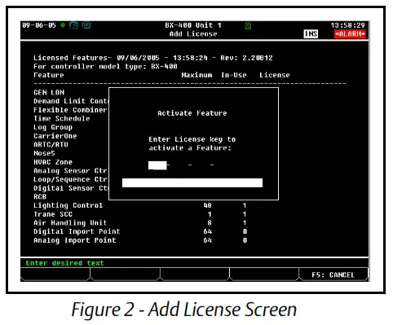Select the HVAC Zone feature row
This screenshot has width=393, height=325.
tap(53, 162)
